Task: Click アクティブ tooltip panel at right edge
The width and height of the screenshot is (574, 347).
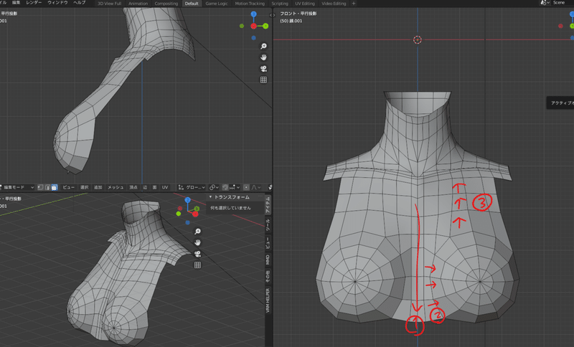Action: 560,103
